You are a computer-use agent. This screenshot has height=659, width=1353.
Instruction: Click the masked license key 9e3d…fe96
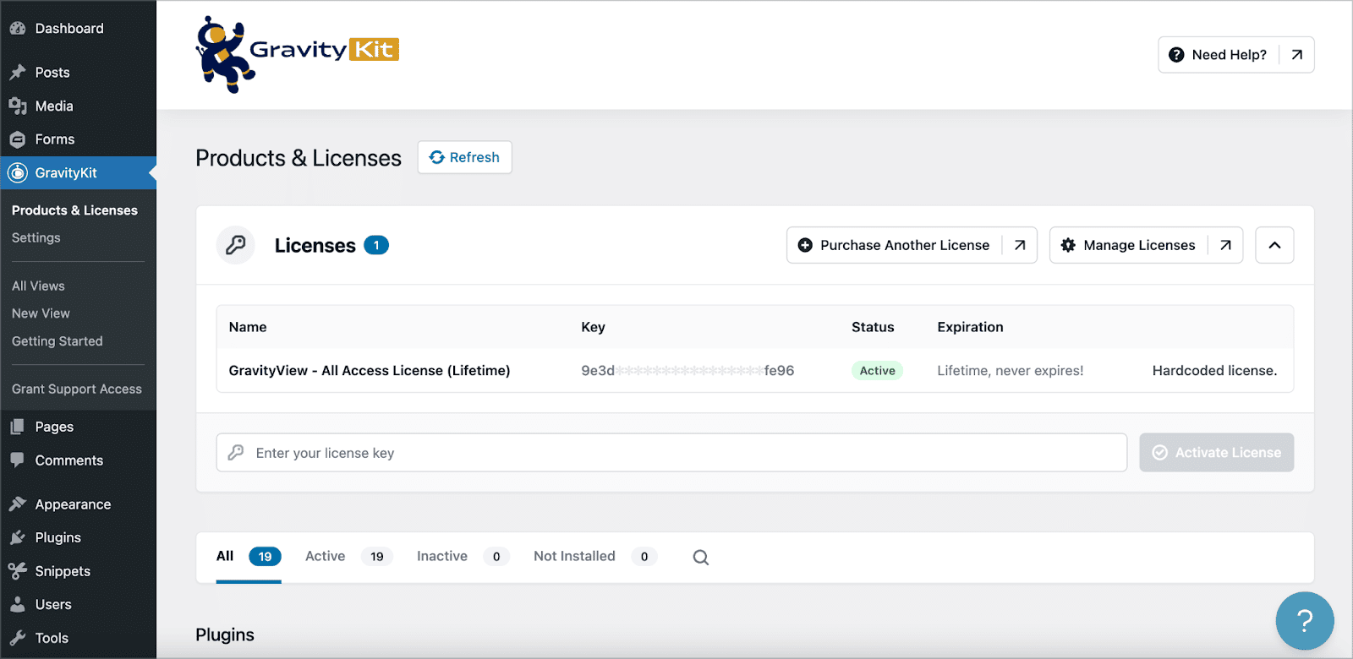click(x=687, y=371)
